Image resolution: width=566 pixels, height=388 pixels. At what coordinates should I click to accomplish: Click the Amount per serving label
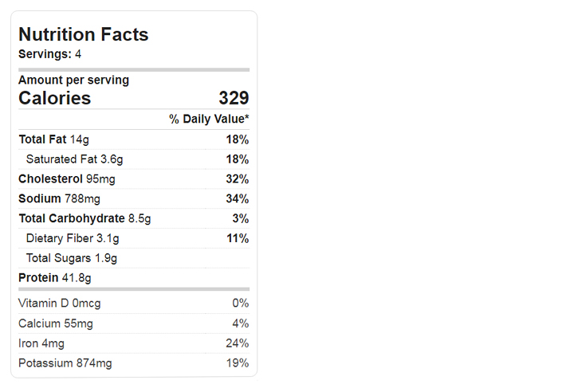click(73, 80)
